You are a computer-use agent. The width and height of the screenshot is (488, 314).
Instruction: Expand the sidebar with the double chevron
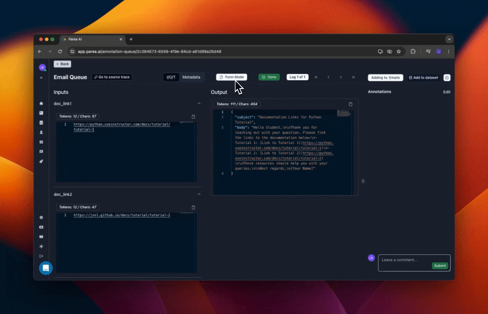point(41,78)
